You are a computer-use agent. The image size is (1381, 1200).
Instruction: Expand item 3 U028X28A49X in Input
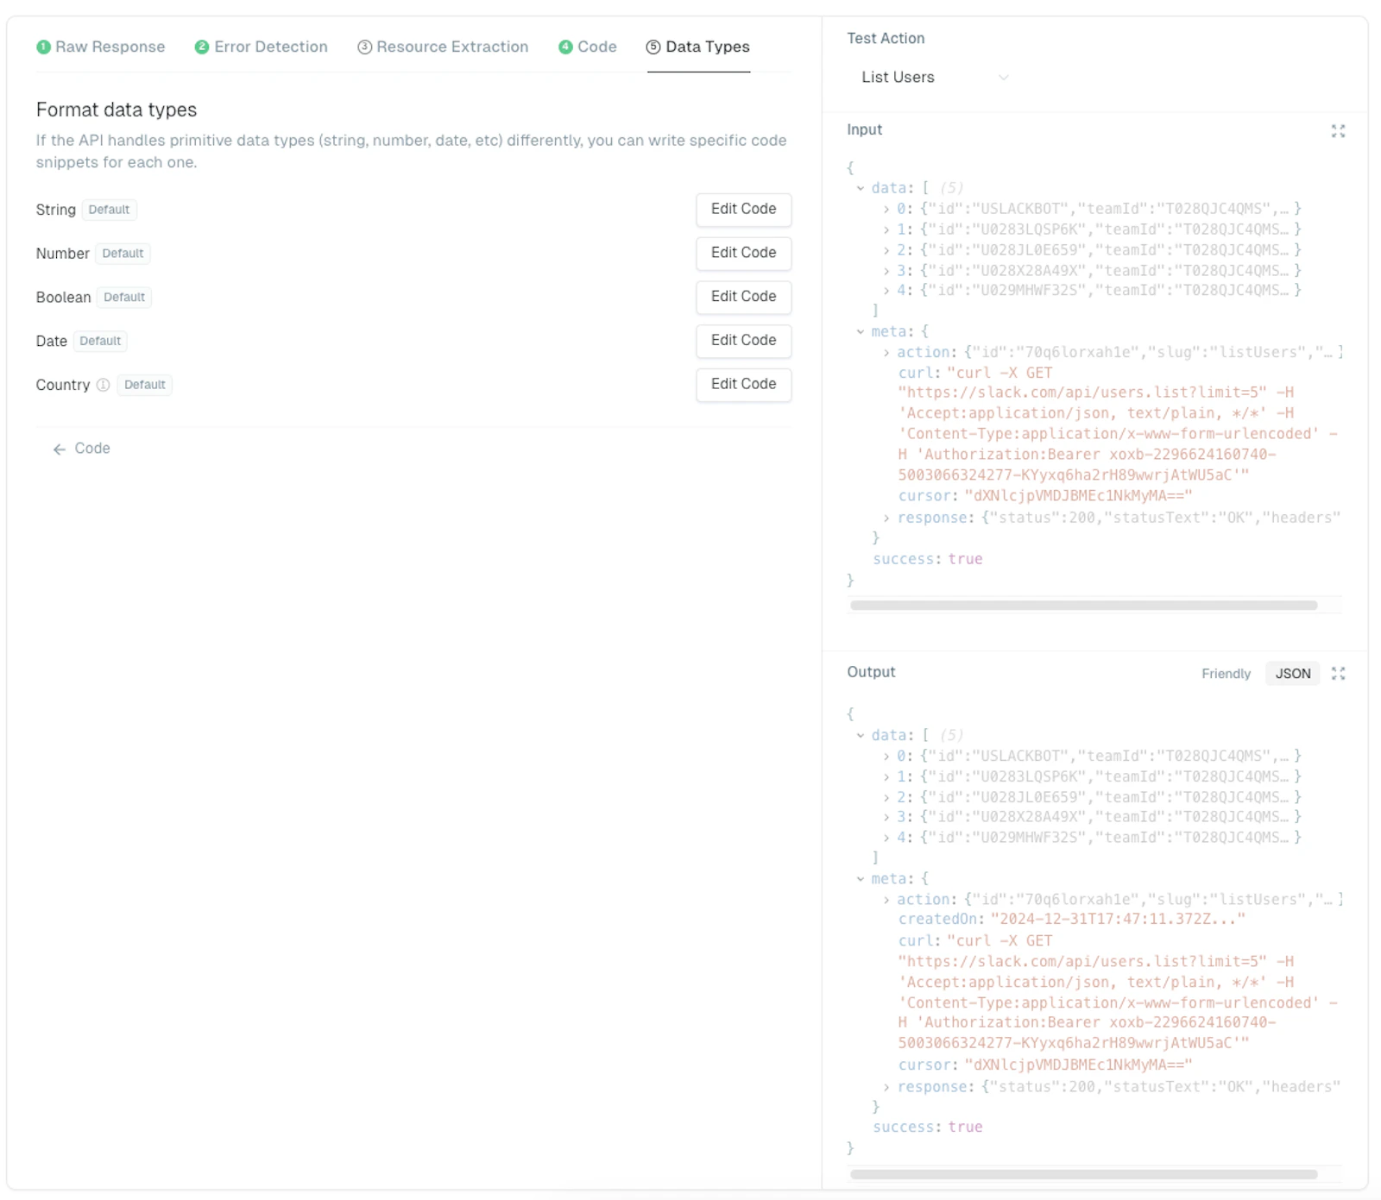tap(886, 271)
